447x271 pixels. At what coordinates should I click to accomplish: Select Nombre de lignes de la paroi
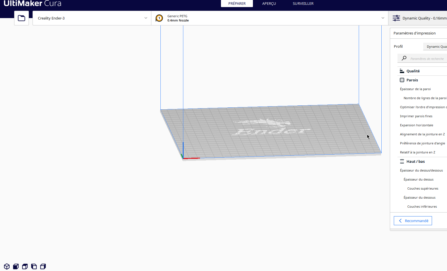coord(425,98)
